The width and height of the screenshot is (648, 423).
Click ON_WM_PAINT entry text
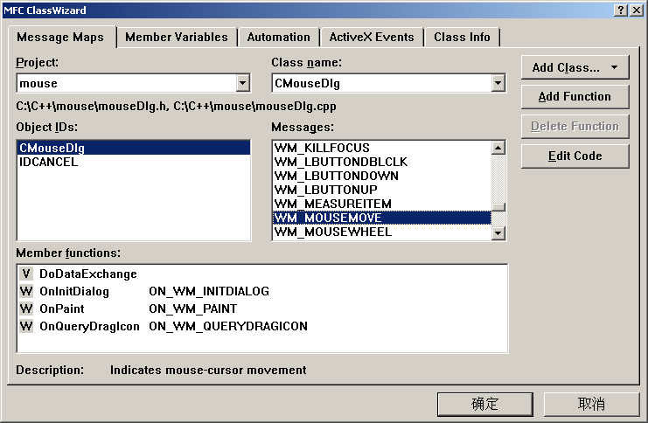(193, 309)
